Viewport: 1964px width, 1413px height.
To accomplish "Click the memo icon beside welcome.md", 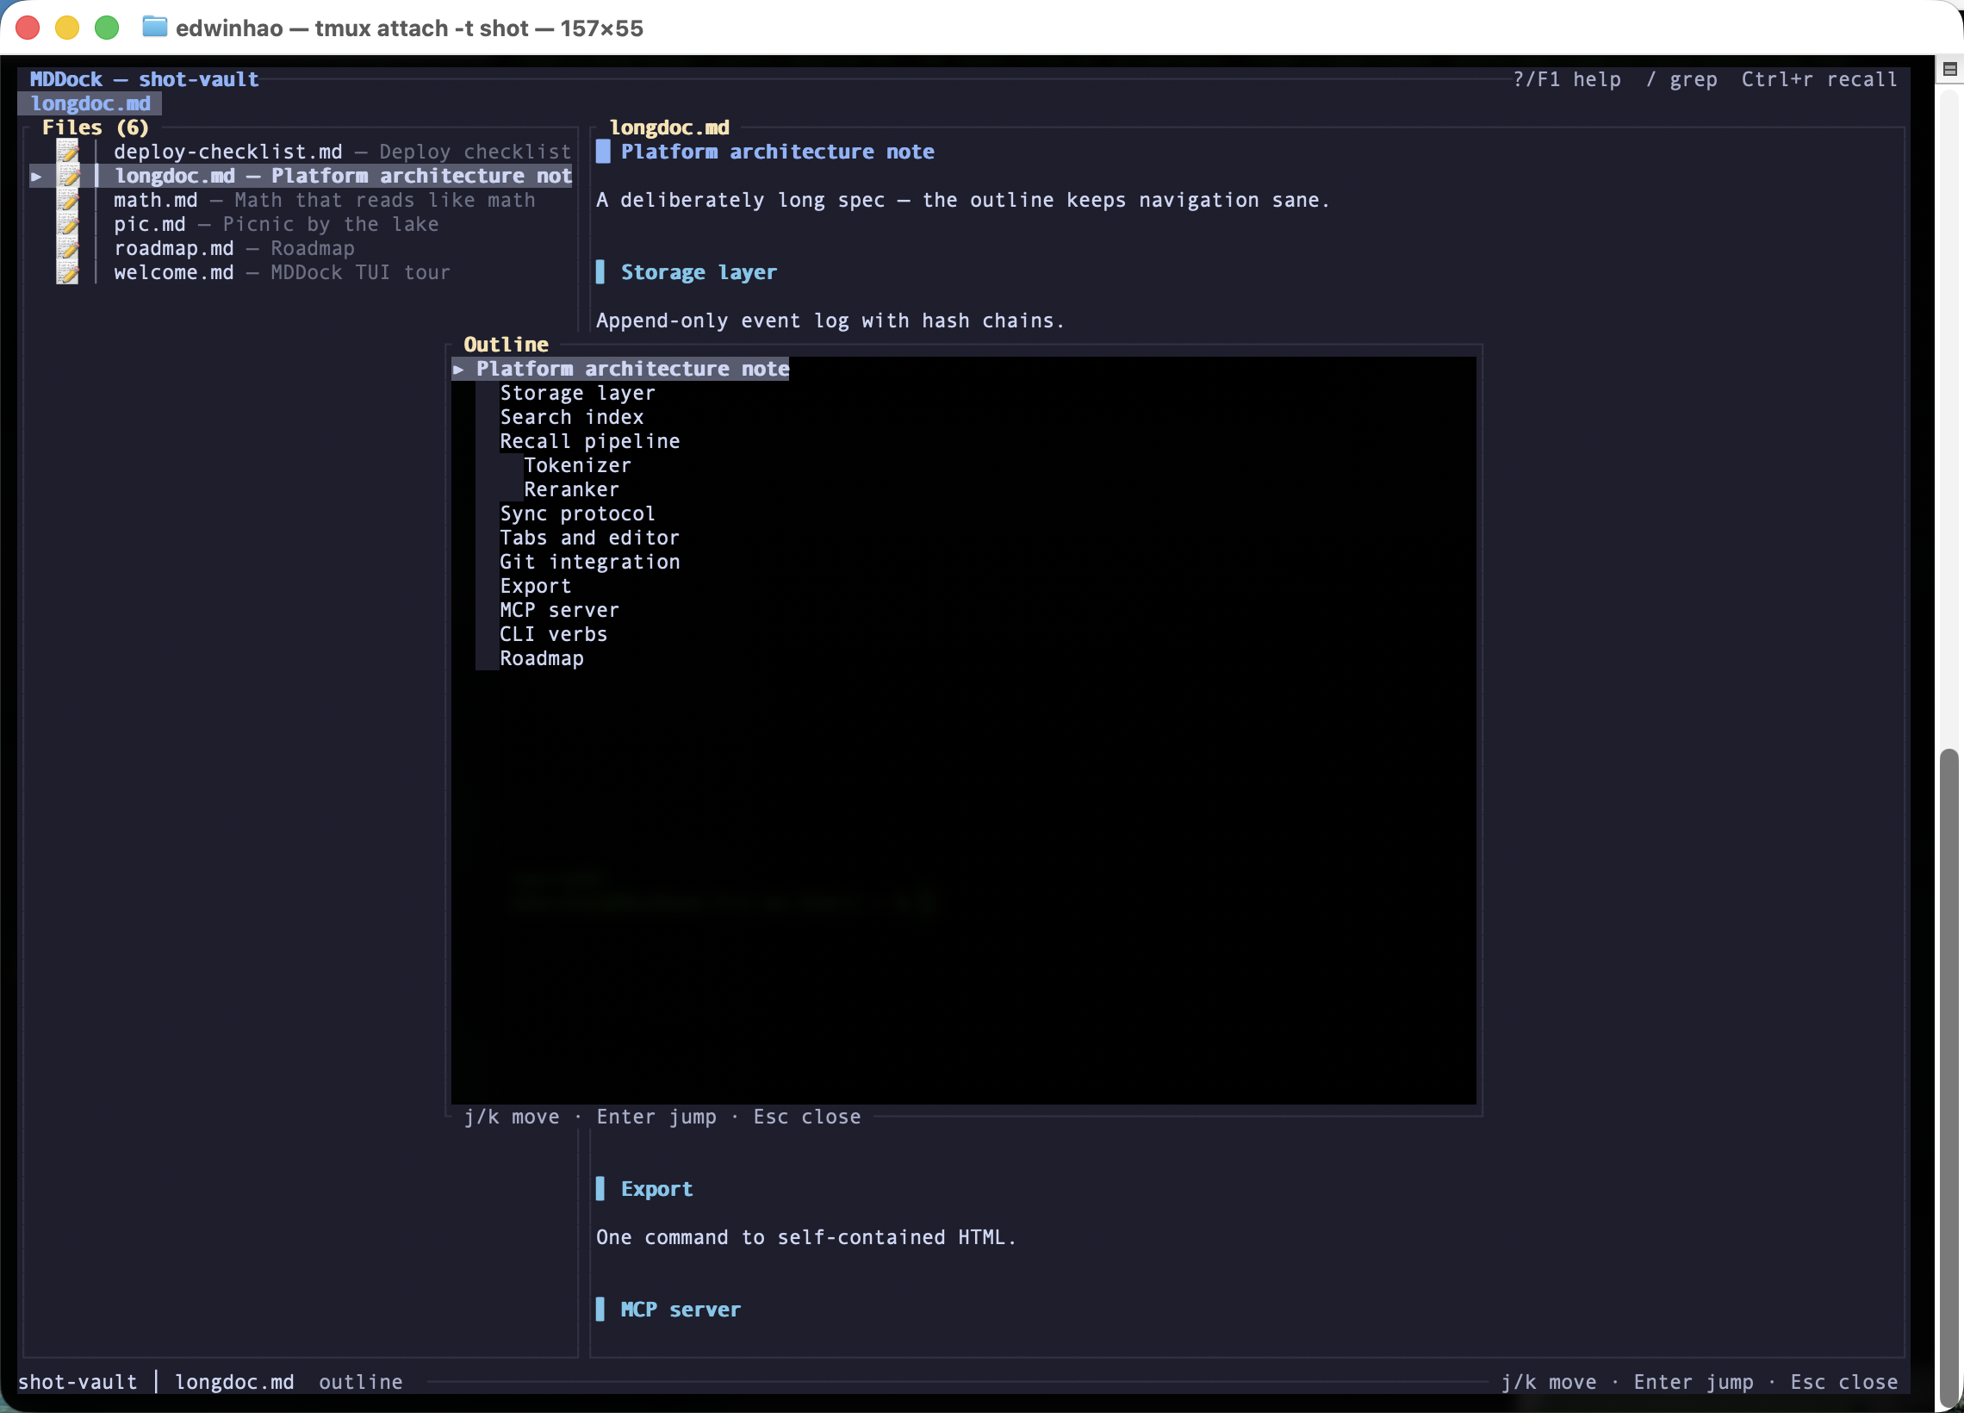I will pyautogui.click(x=67, y=273).
